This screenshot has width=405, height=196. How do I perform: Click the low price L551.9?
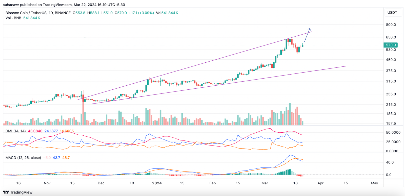click(107, 13)
